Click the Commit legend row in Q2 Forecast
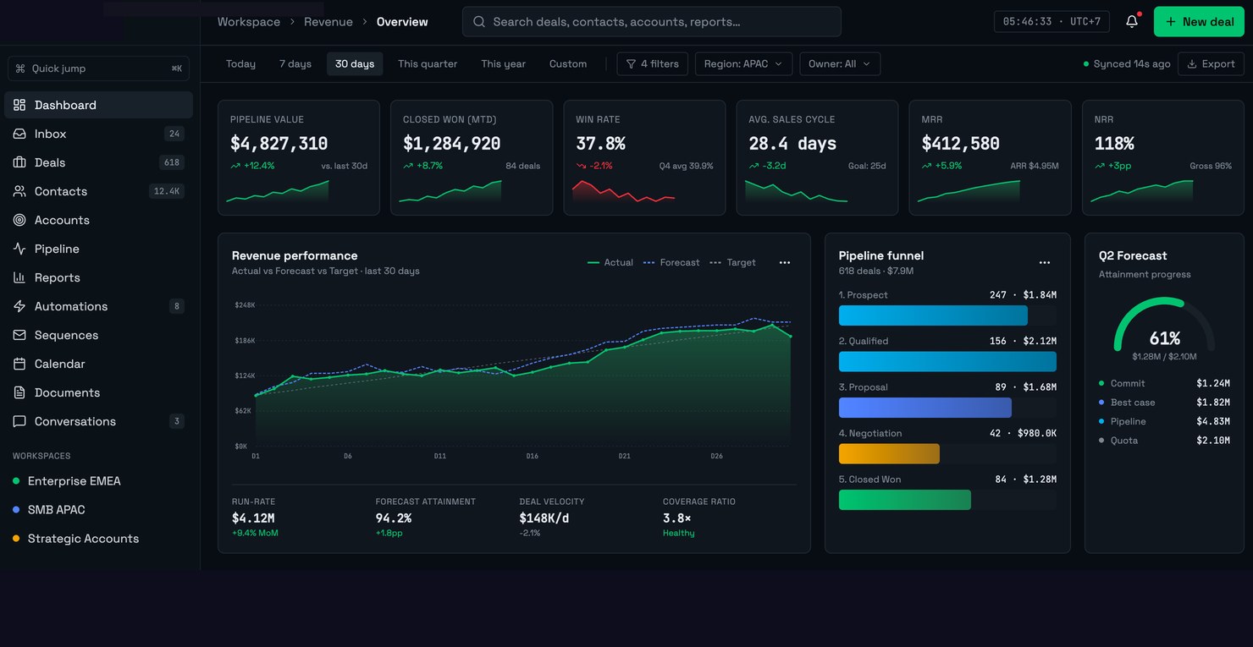The image size is (1253, 647). coord(1164,383)
